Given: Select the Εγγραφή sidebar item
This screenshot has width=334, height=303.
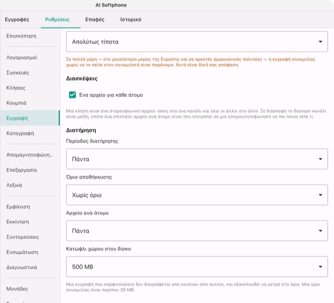Looking at the screenshot, I should click(30, 118).
